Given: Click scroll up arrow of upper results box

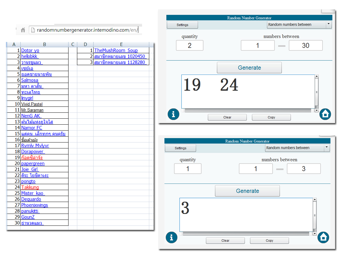Looking at the screenshot, I should click(x=317, y=76).
